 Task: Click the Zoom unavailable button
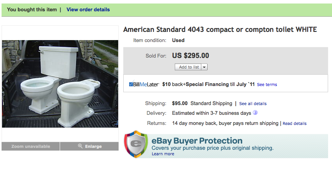[x=31, y=146]
